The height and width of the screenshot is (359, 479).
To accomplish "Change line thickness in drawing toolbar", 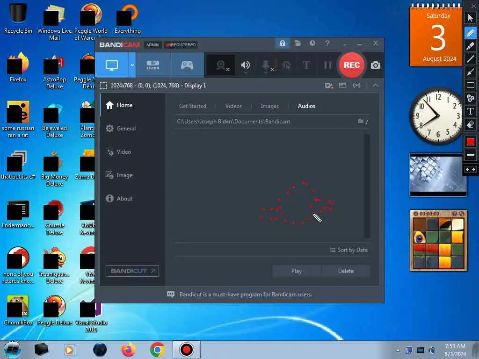I will point(471,155).
